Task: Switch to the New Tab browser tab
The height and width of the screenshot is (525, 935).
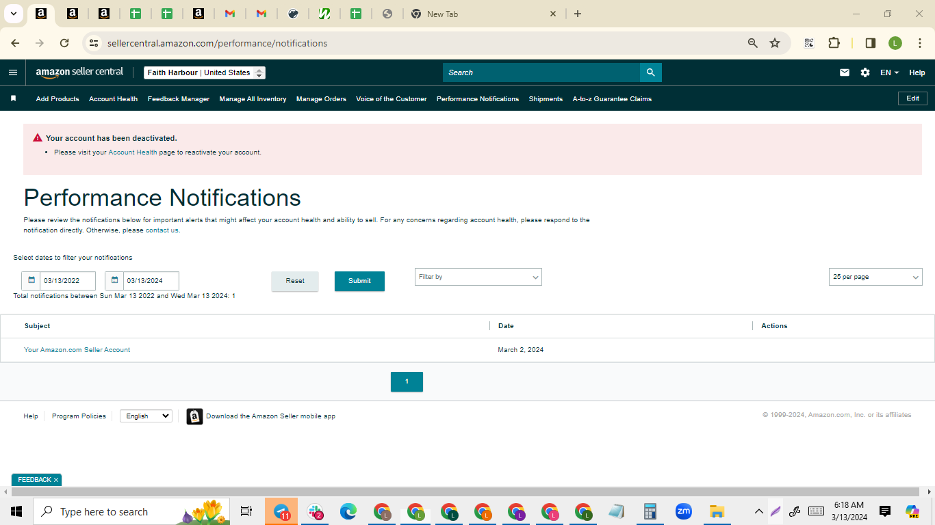Action: (x=485, y=14)
